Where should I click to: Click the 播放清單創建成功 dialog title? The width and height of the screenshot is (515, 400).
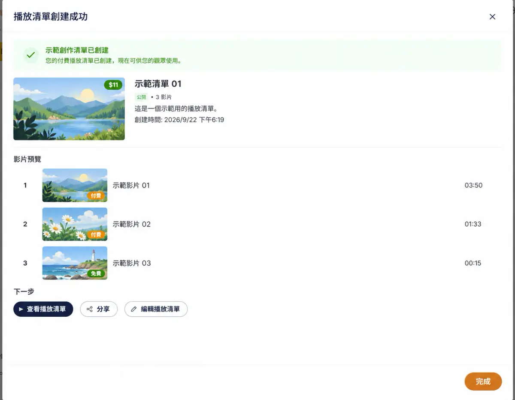51,17
